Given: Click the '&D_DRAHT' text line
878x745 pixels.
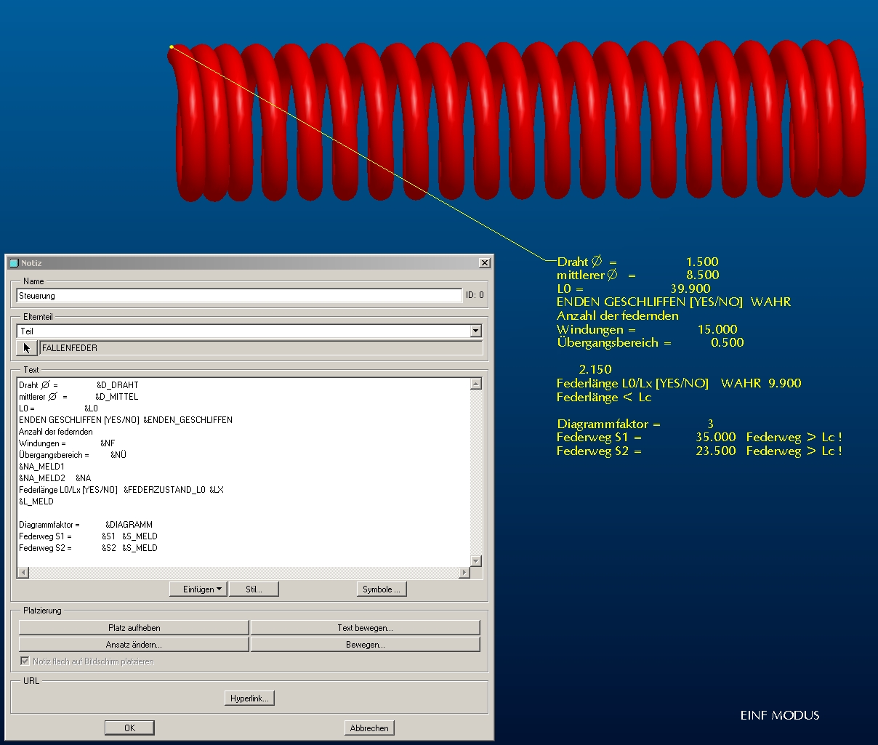Looking at the screenshot, I should pyautogui.click(x=117, y=385).
